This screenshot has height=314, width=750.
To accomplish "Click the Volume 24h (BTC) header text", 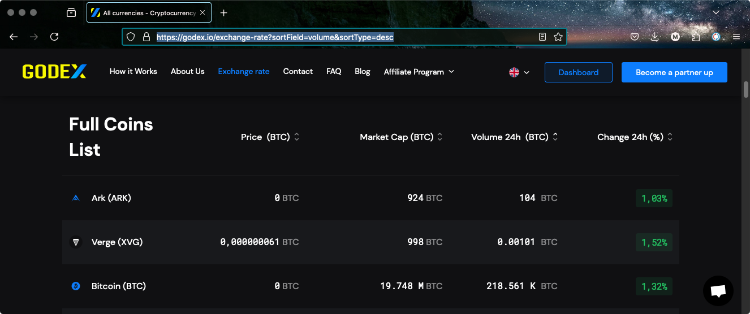I will coord(510,137).
